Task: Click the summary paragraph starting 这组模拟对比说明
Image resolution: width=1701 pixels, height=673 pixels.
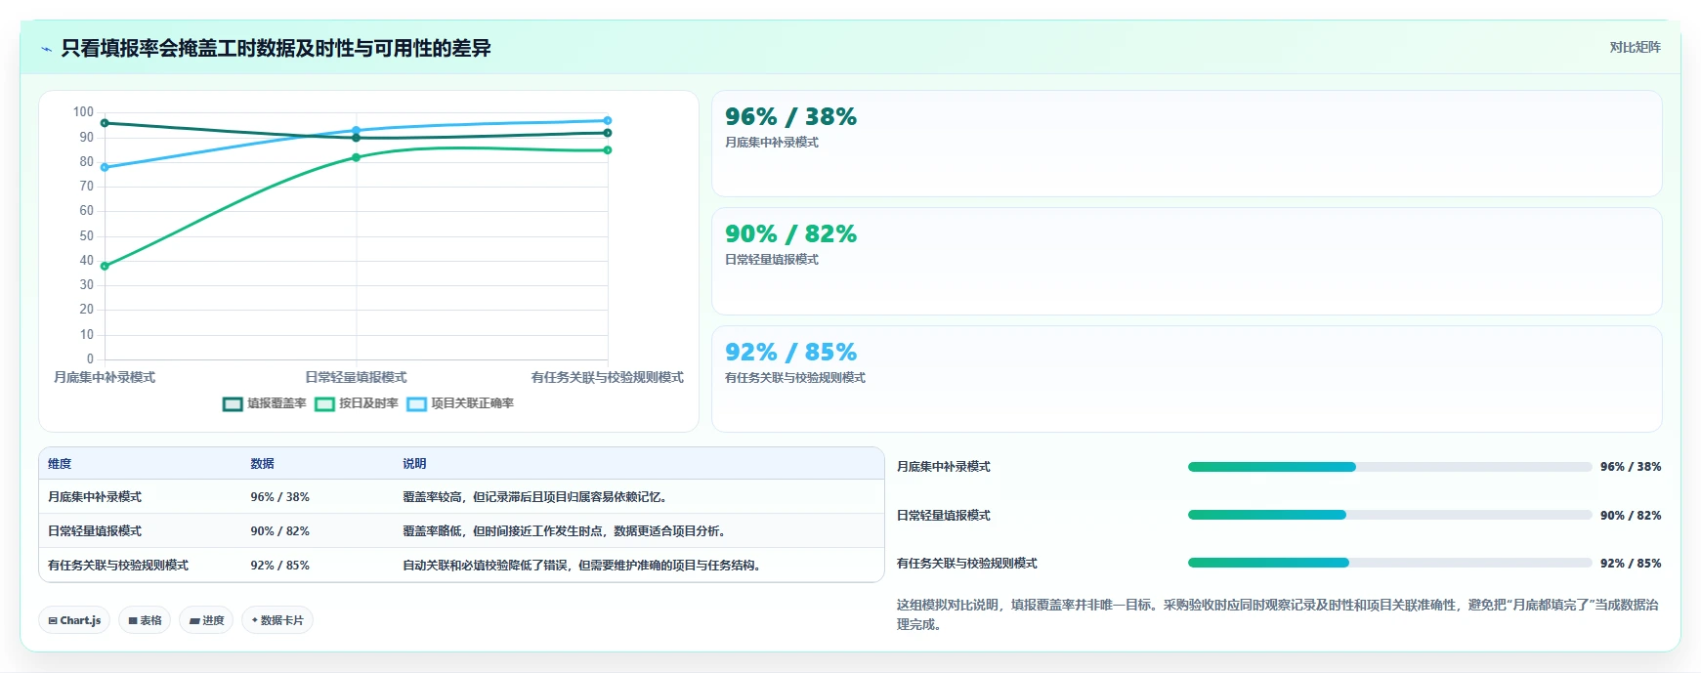Action: click(x=1278, y=614)
